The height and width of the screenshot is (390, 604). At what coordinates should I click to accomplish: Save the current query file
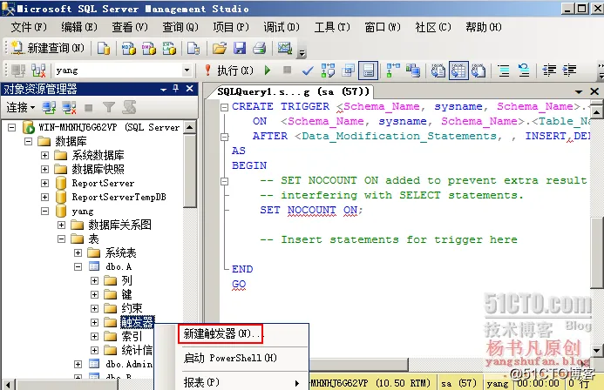click(x=240, y=49)
